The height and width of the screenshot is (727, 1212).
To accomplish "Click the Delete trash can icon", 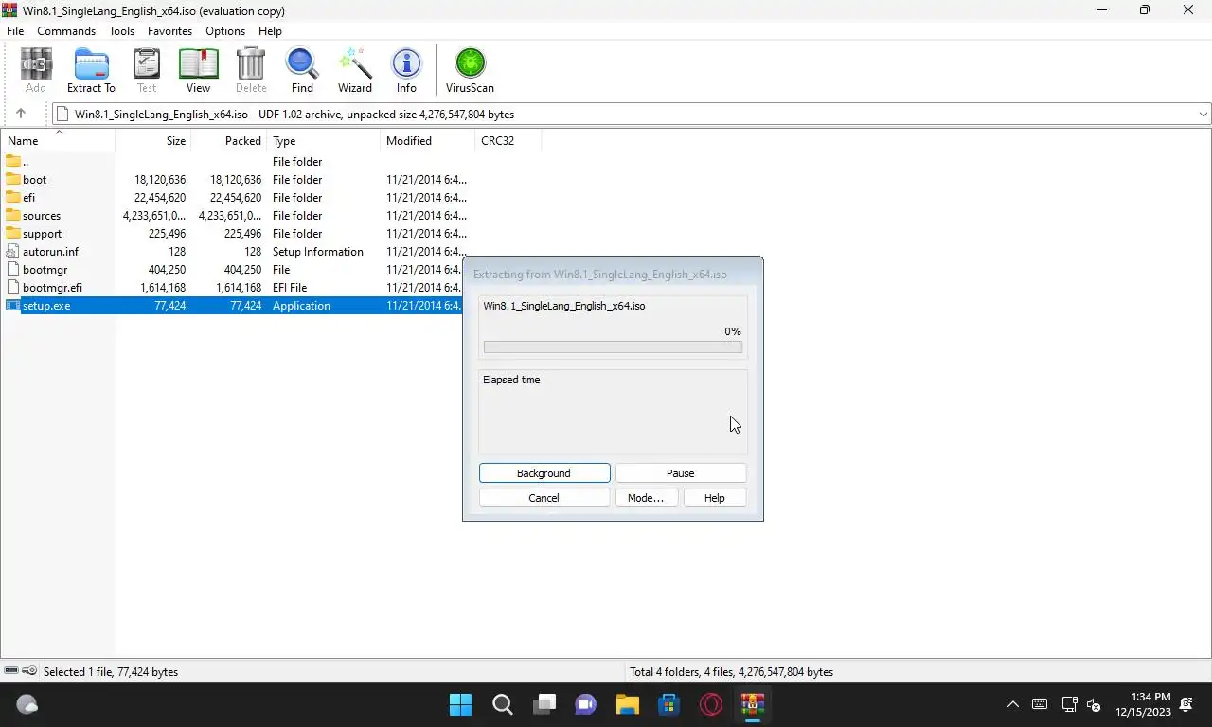I will (x=251, y=71).
